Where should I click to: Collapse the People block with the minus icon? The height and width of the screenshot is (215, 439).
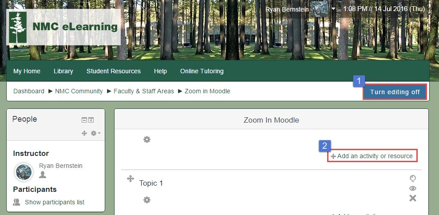click(x=84, y=120)
